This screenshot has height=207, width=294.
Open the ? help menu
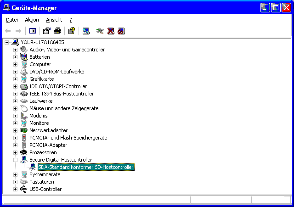click(x=71, y=20)
